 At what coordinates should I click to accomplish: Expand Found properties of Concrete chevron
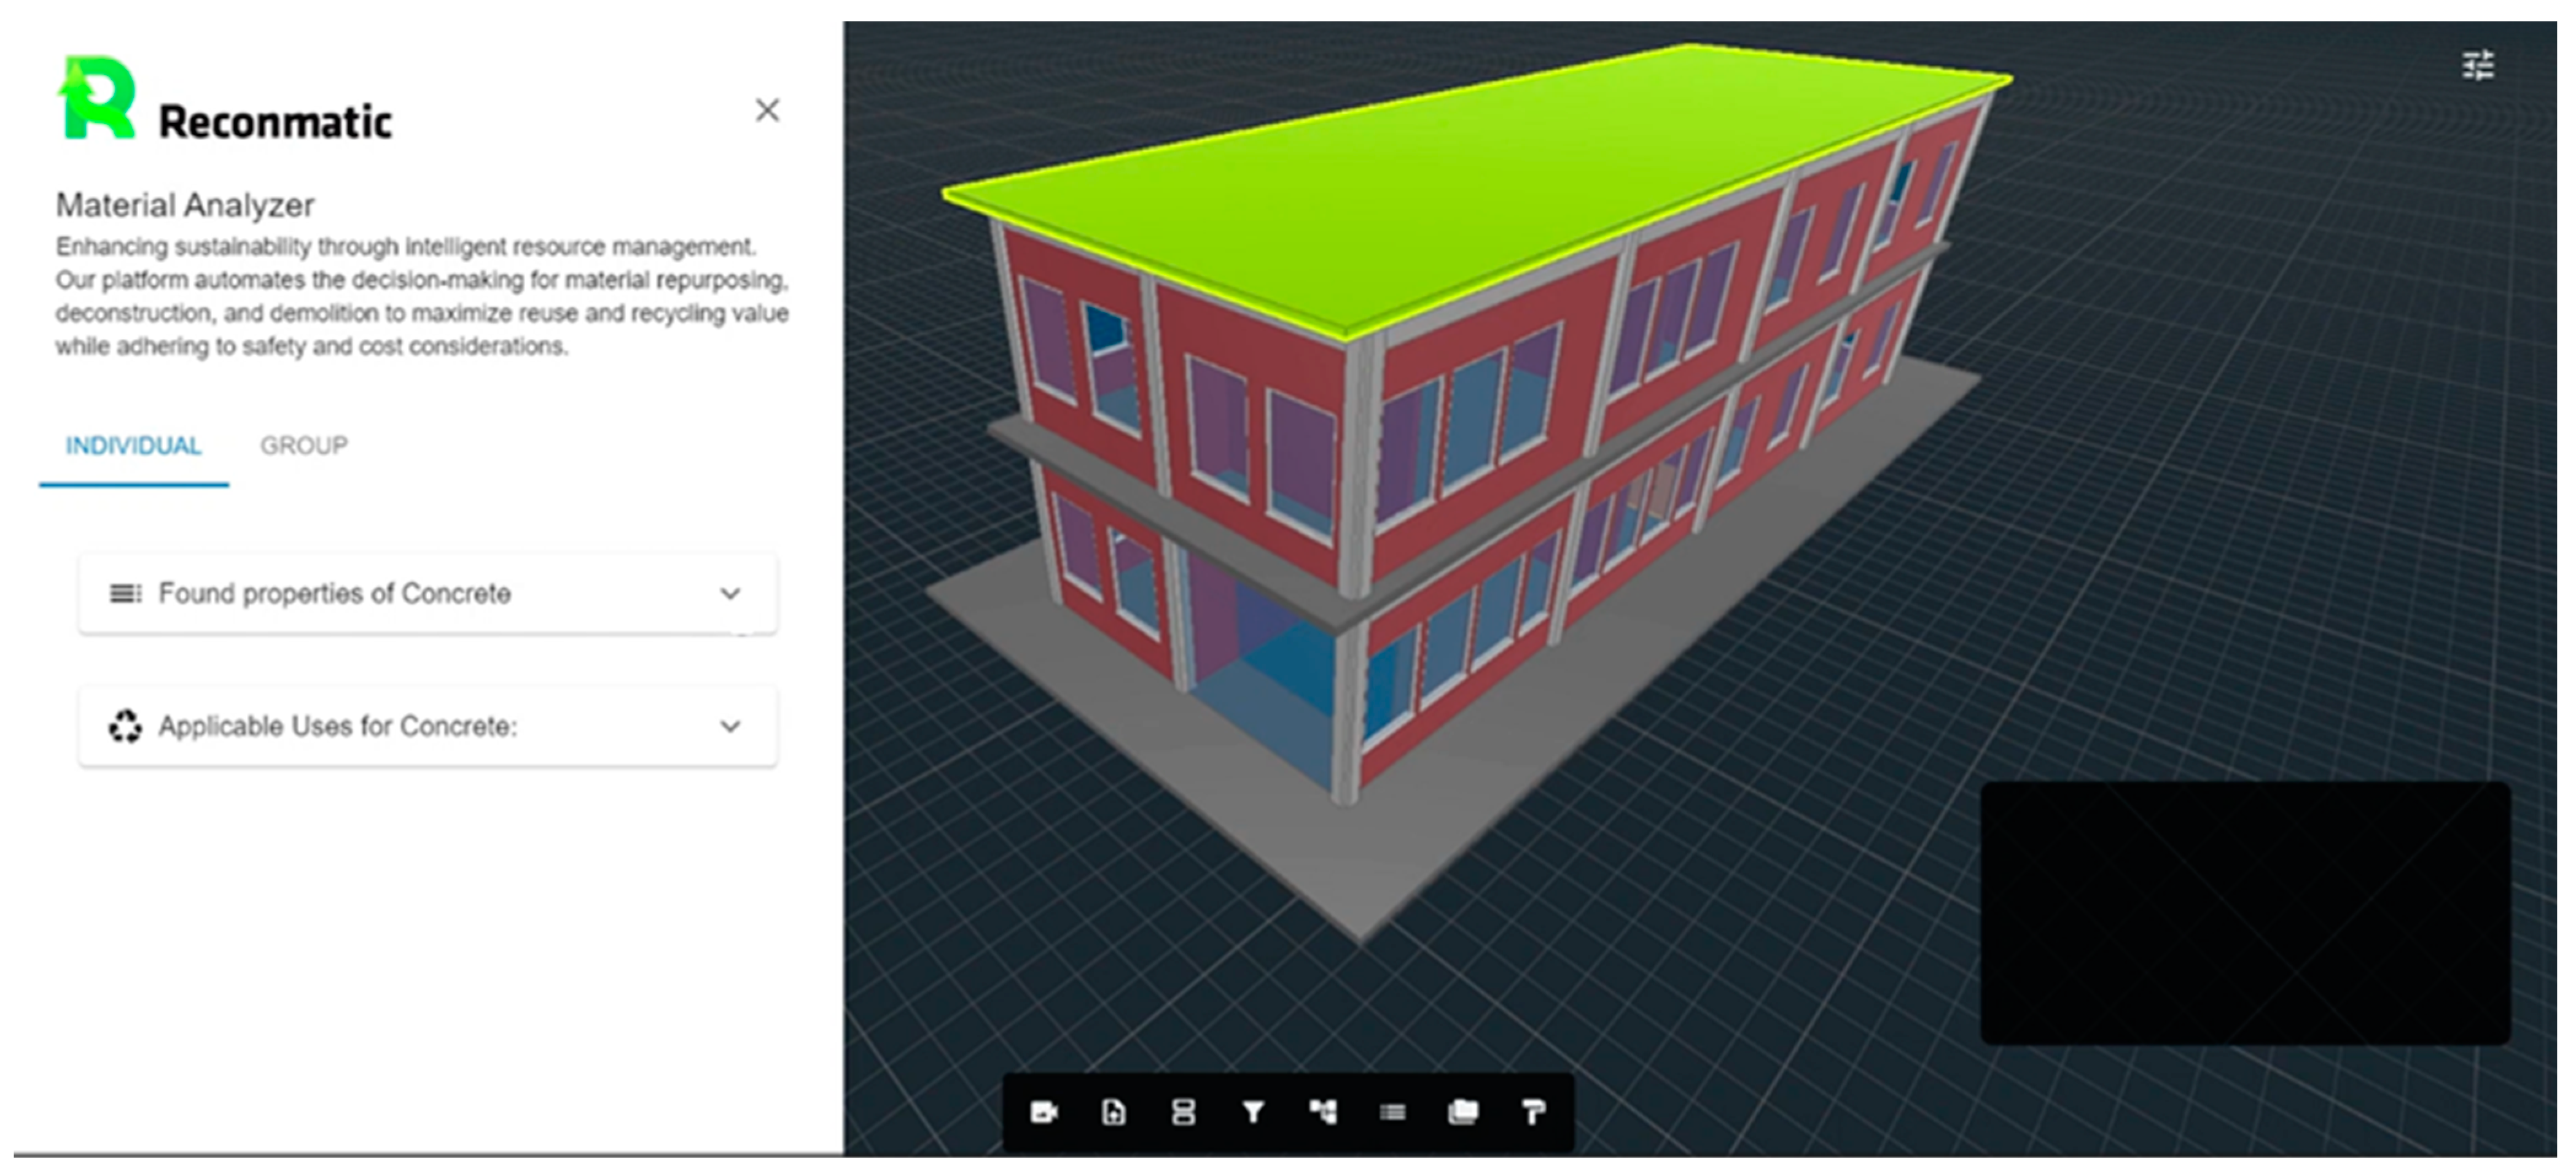(x=731, y=594)
